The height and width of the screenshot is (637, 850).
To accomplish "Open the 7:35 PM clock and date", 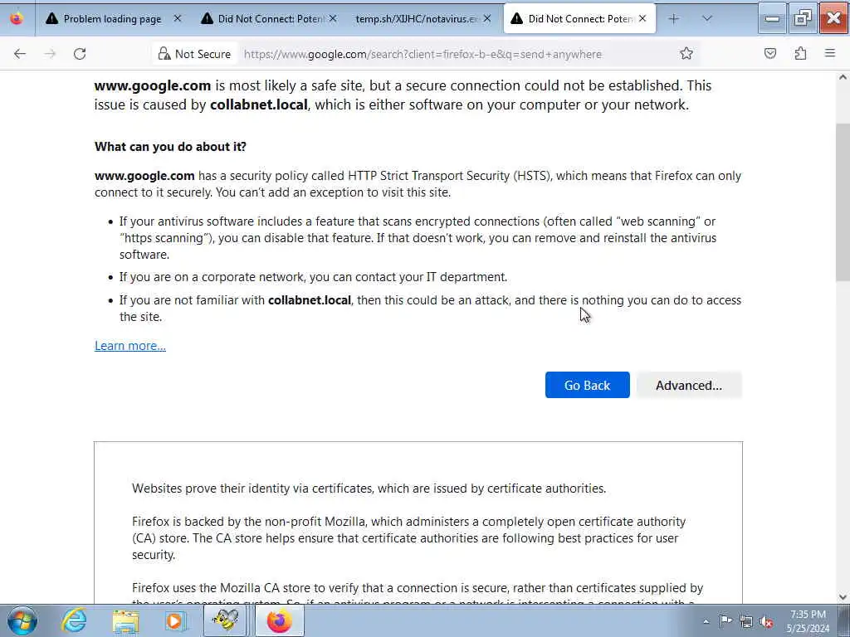I will (x=808, y=621).
